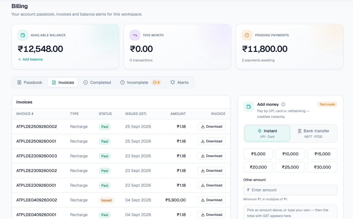The height and width of the screenshot is (219, 353).
Task: Click the clock icon on Pending Payments card
Action: (x=247, y=35)
